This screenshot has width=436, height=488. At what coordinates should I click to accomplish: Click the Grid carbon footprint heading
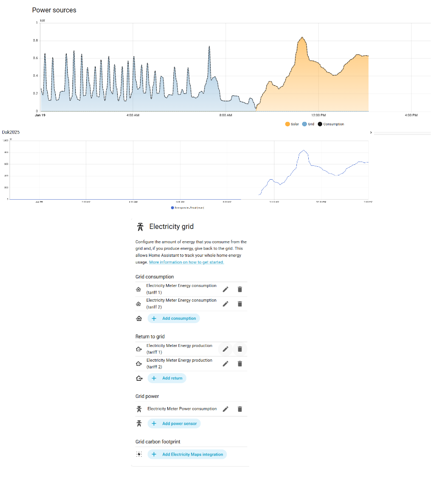(x=158, y=442)
